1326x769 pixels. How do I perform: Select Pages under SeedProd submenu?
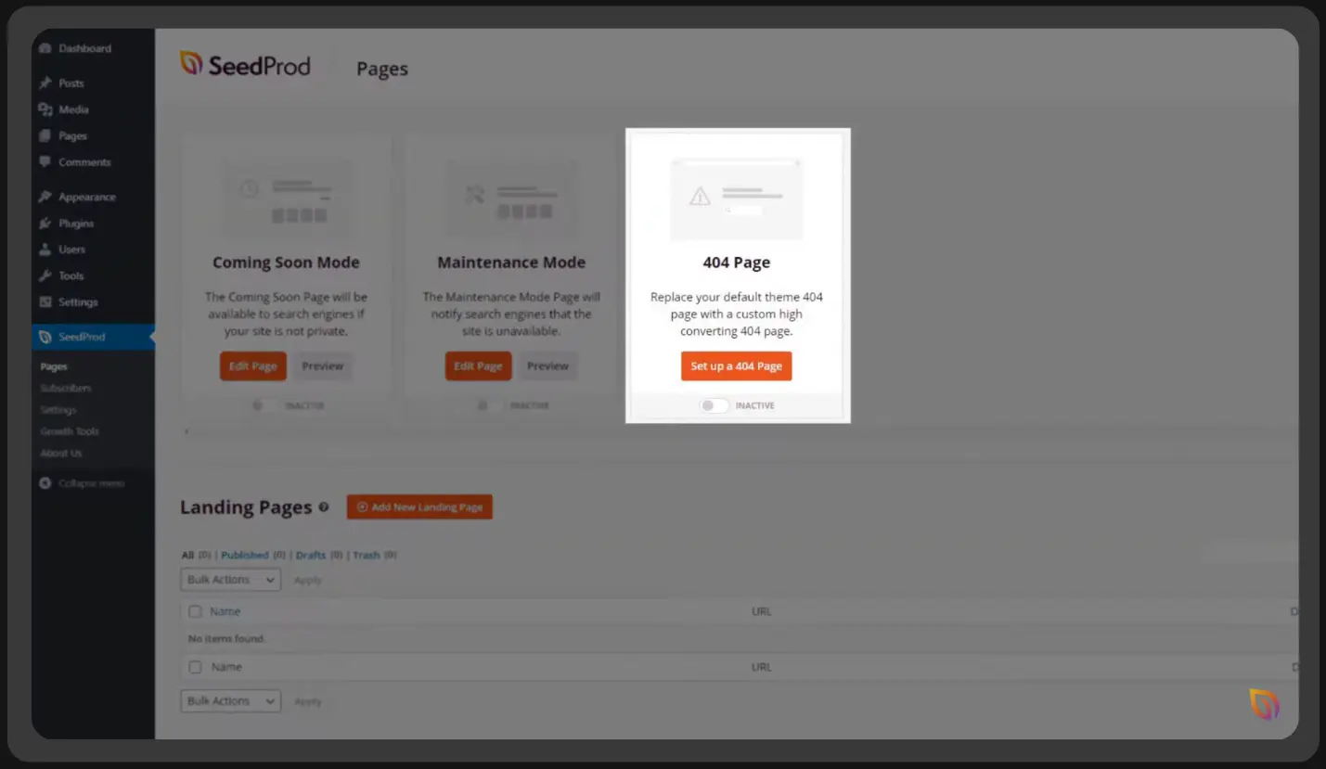tap(54, 366)
